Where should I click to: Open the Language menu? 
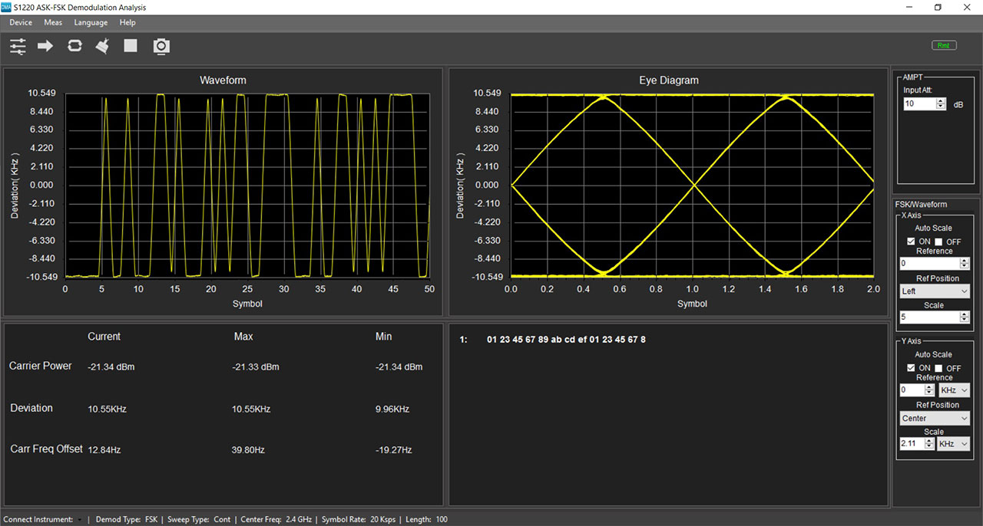[x=91, y=22]
